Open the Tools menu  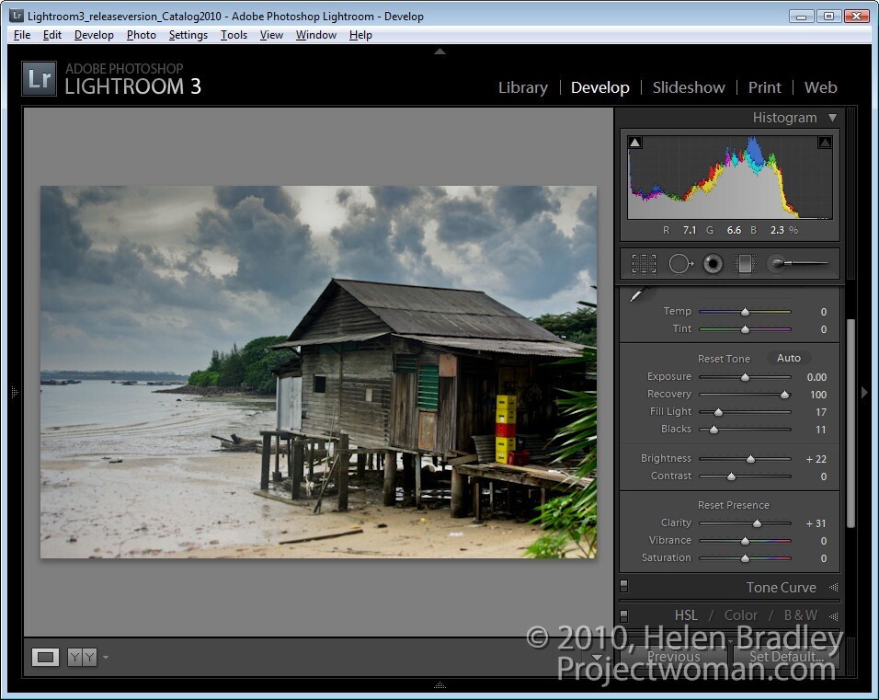pyautogui.click(x=234, y=35)
